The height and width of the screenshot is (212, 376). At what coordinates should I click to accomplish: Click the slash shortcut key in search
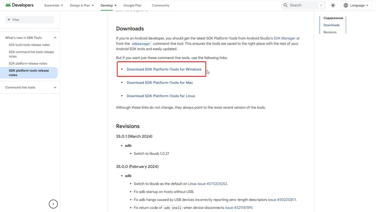pos(321,5)
